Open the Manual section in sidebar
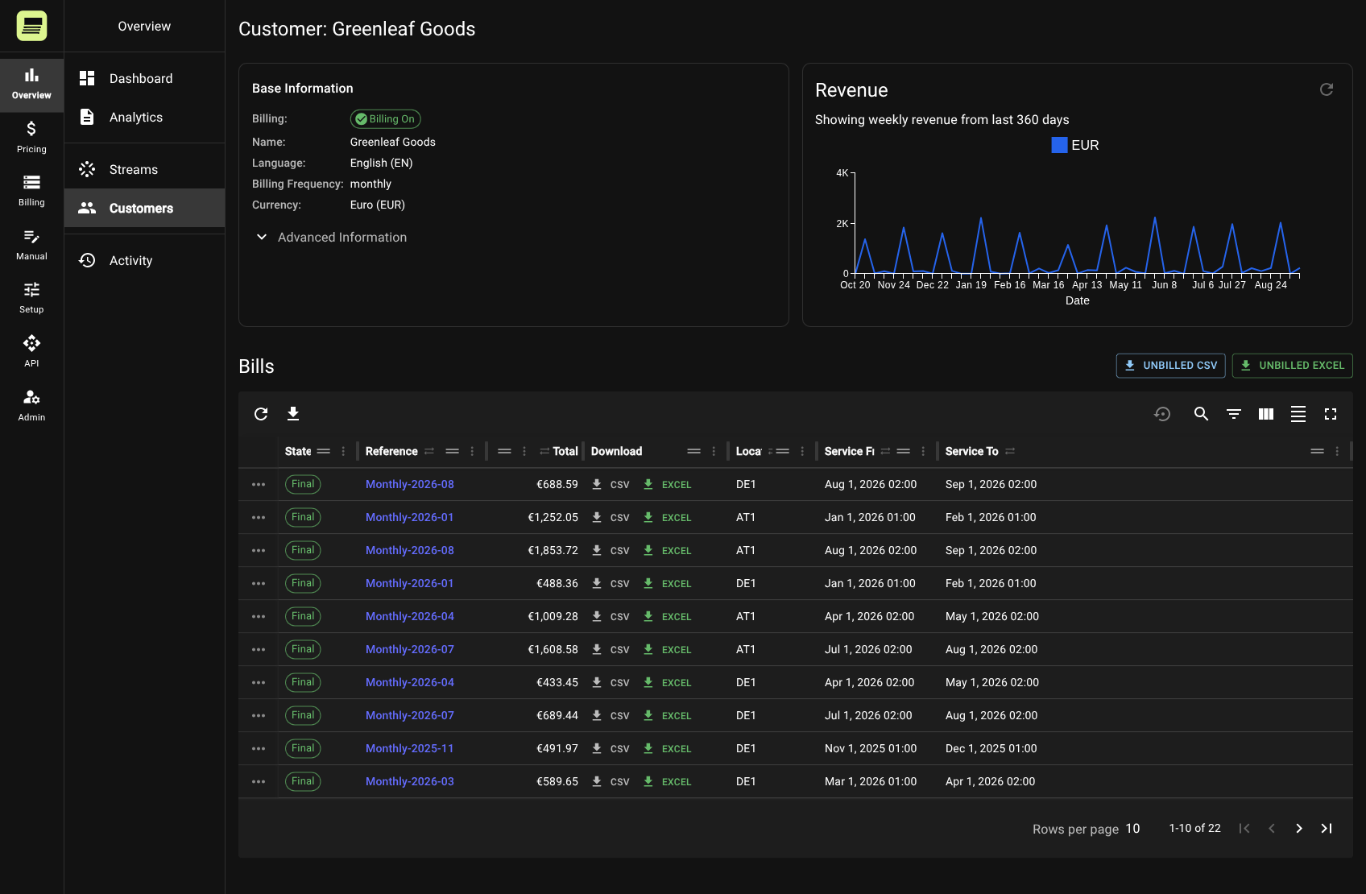Viewport: 1366px width, 894px height. pos(31,245)
